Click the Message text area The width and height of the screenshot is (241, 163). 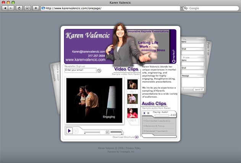(192, 82)
